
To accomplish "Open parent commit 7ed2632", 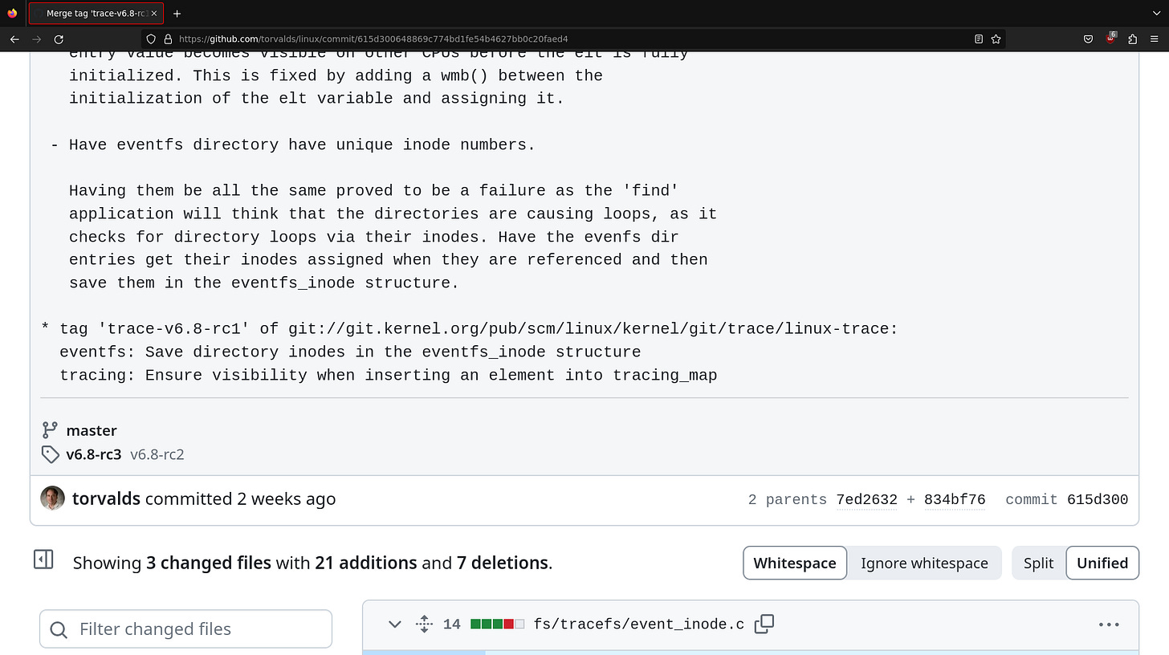I will click(866, 499).
